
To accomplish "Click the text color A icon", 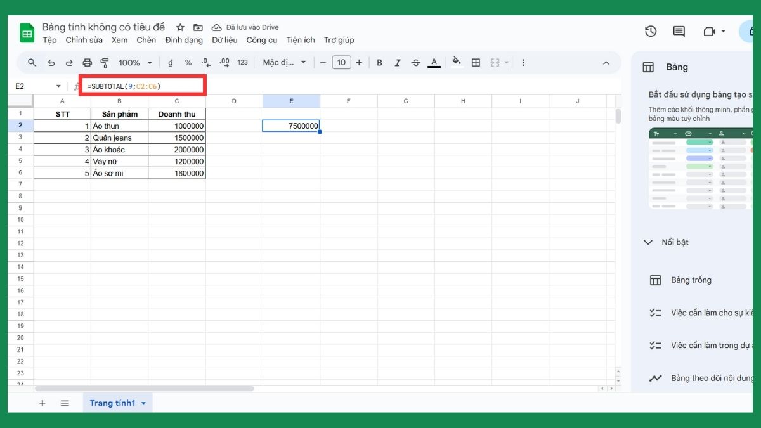I will tap(434, 62).
